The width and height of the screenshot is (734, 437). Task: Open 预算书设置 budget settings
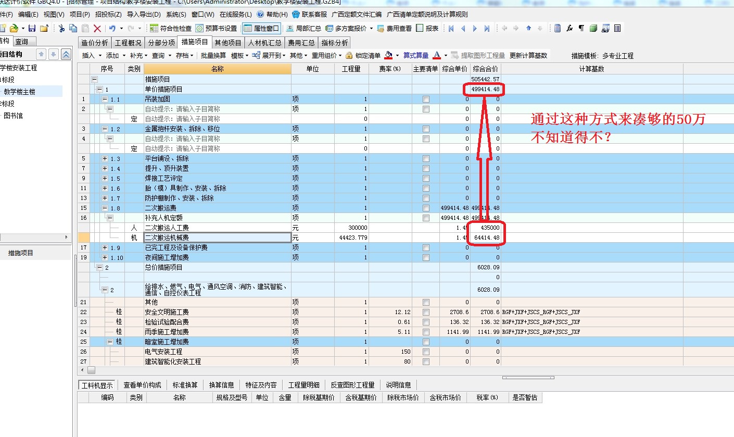pyautogui.click(x=216, y=28)
